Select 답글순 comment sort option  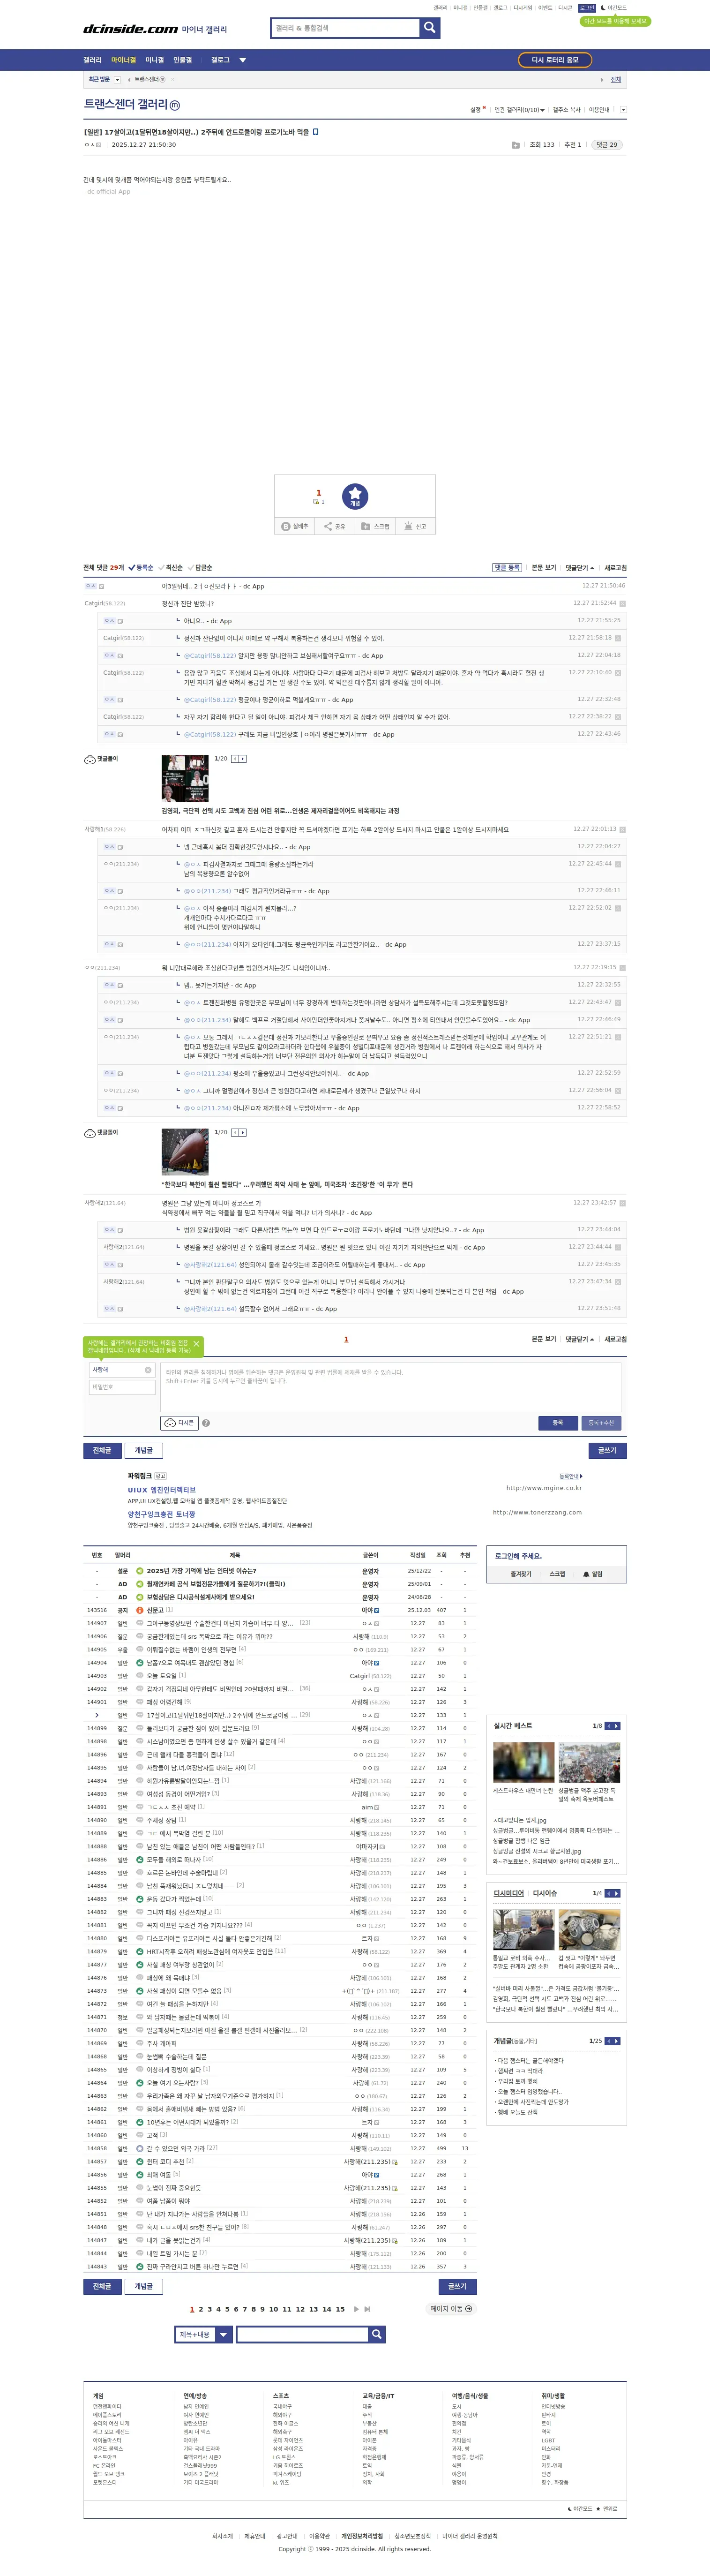pos(201,567)
